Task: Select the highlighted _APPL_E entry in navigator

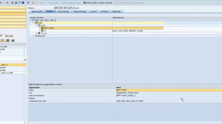Action: [13, 65]
